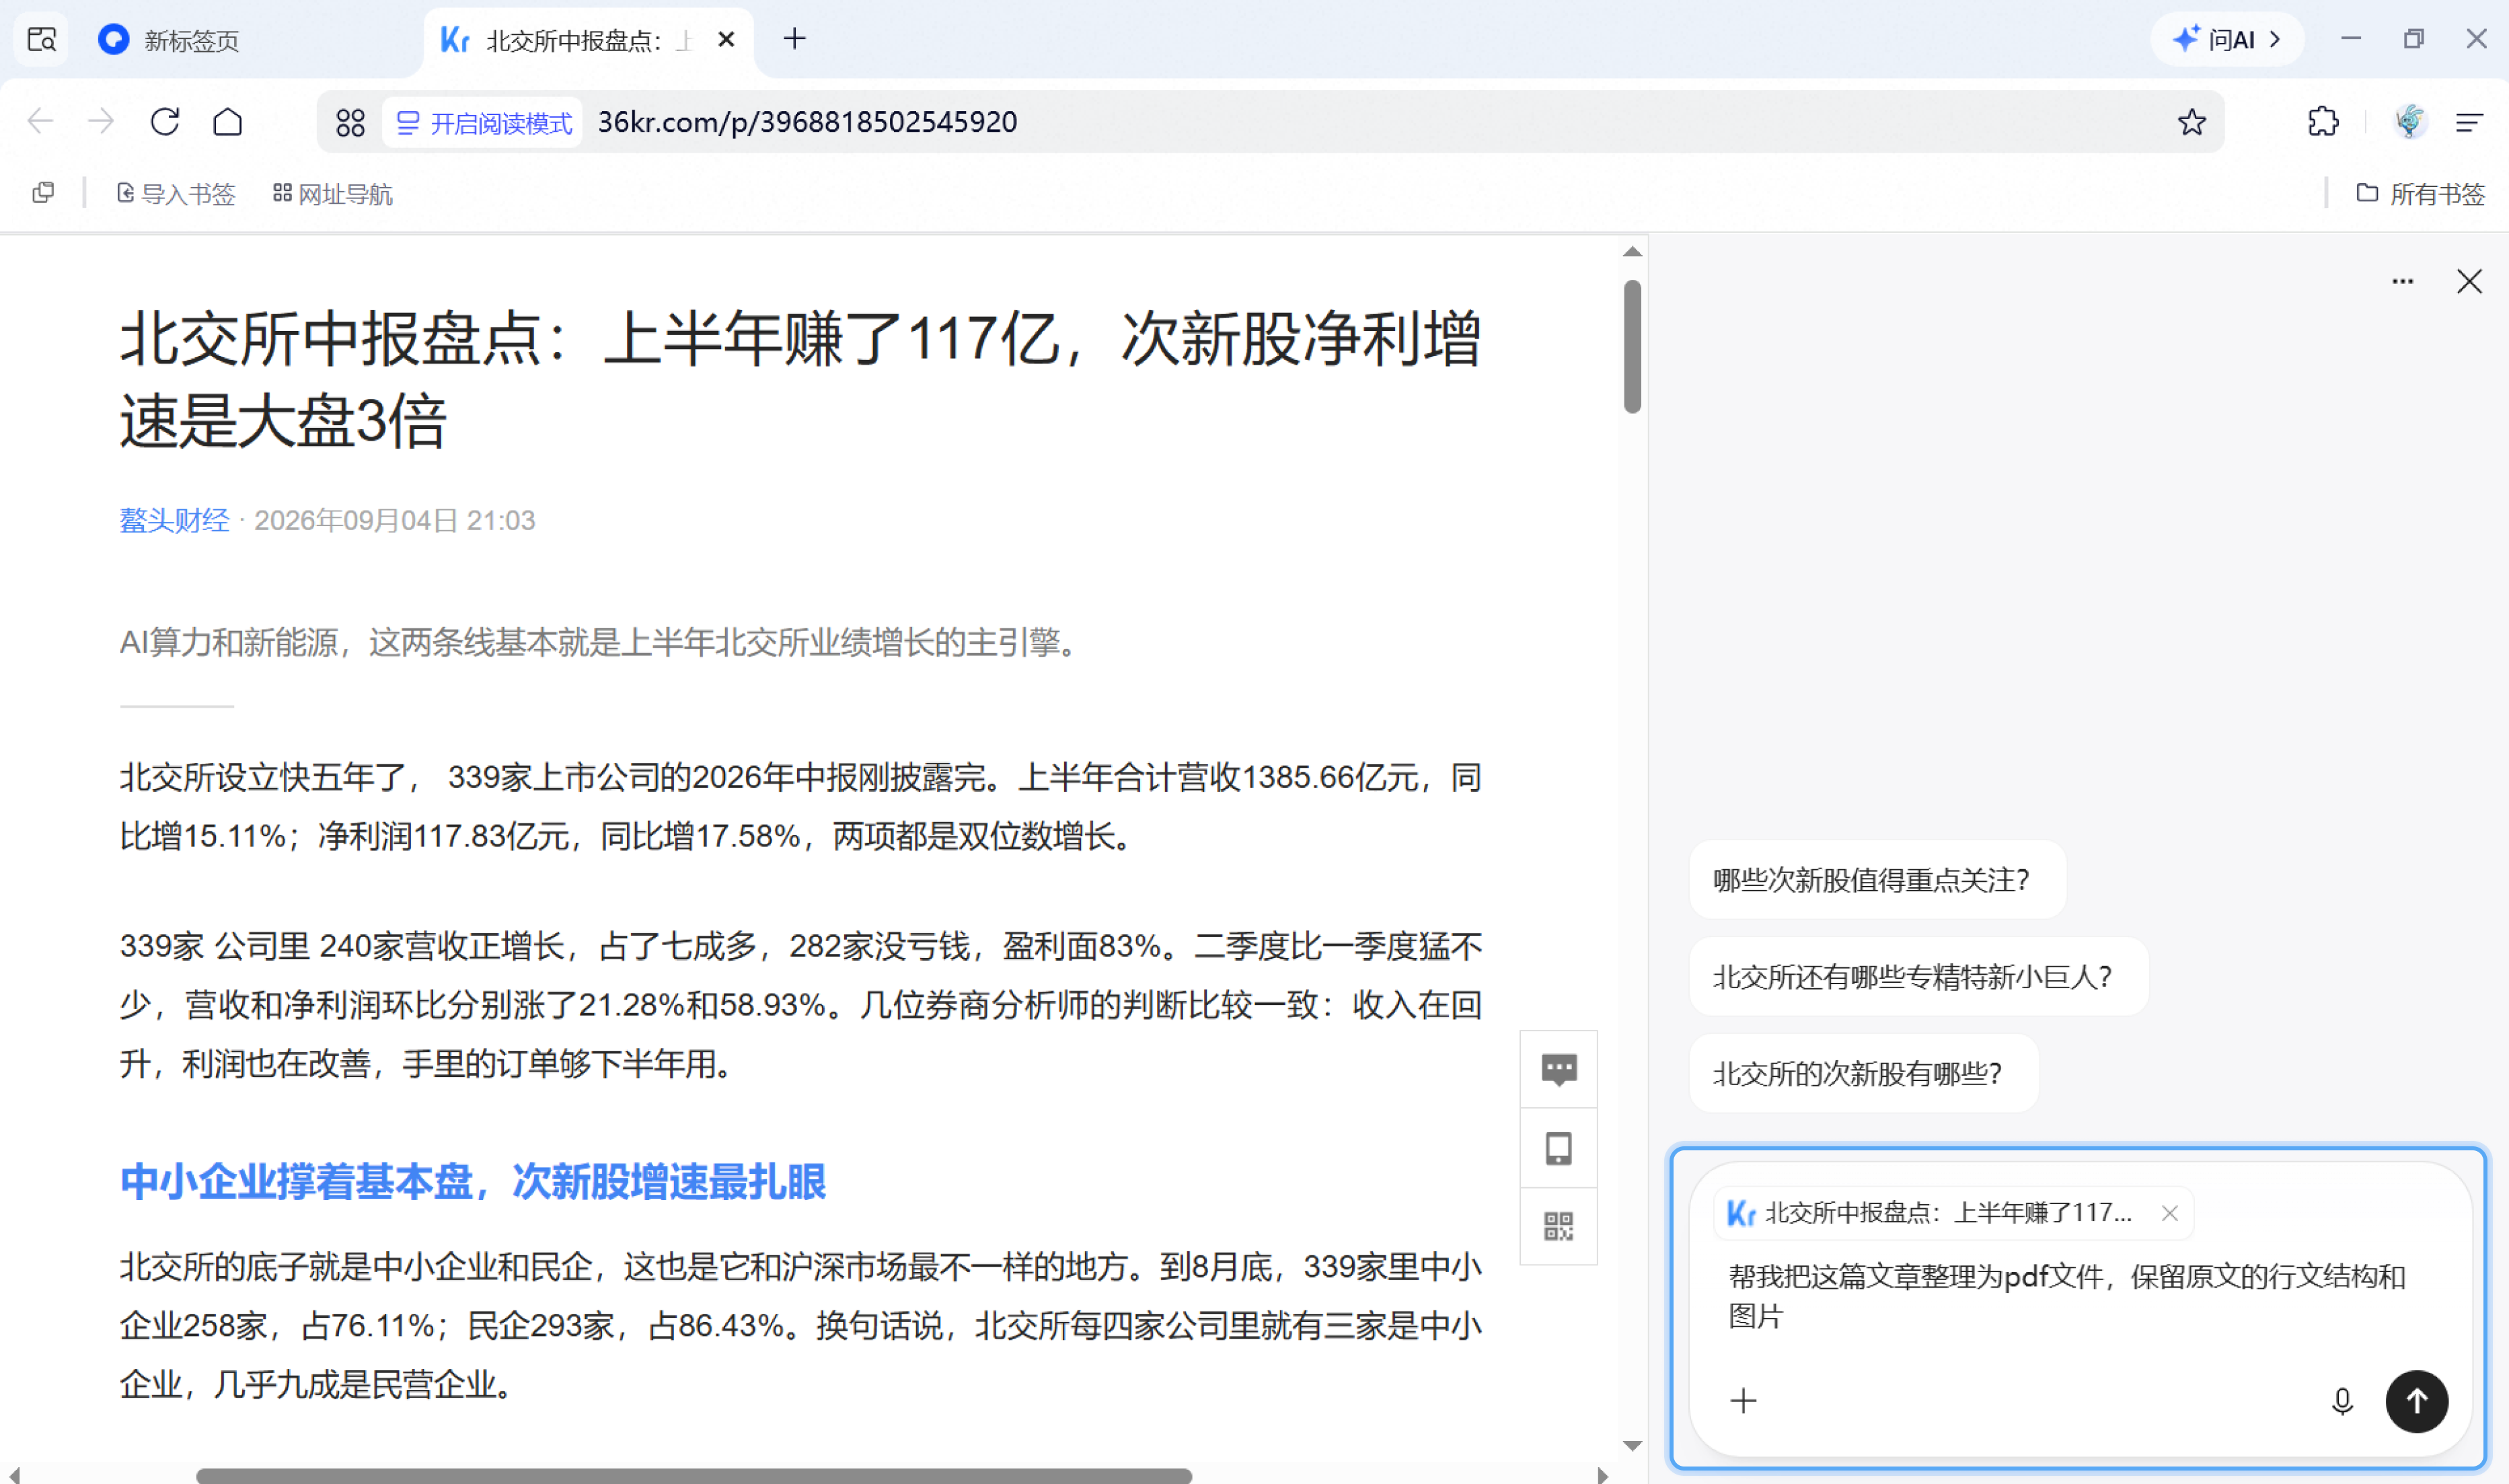Open the browser main menu icon

2470,122
